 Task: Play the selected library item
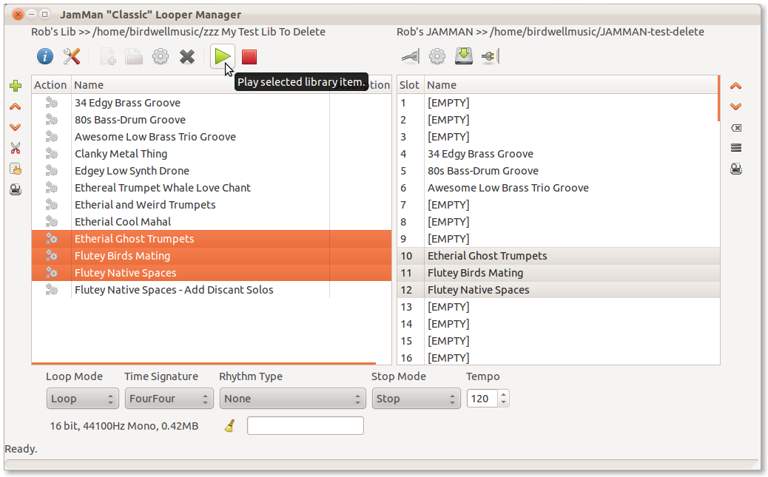(x=223, y=57)
